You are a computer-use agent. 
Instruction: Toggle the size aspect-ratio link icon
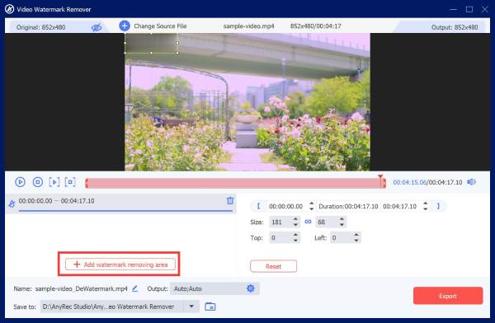click(308, 222)
